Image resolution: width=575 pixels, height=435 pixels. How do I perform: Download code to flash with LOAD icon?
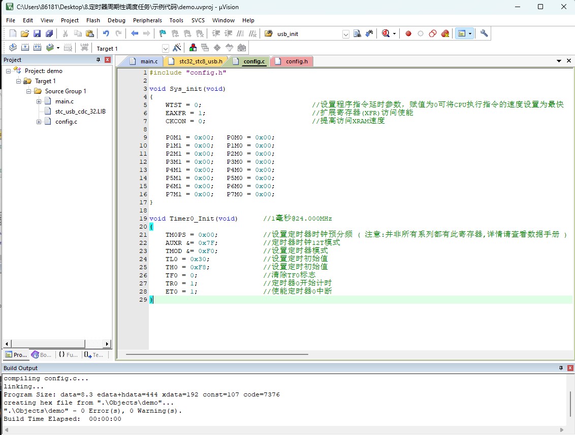[x=84, y=48]
